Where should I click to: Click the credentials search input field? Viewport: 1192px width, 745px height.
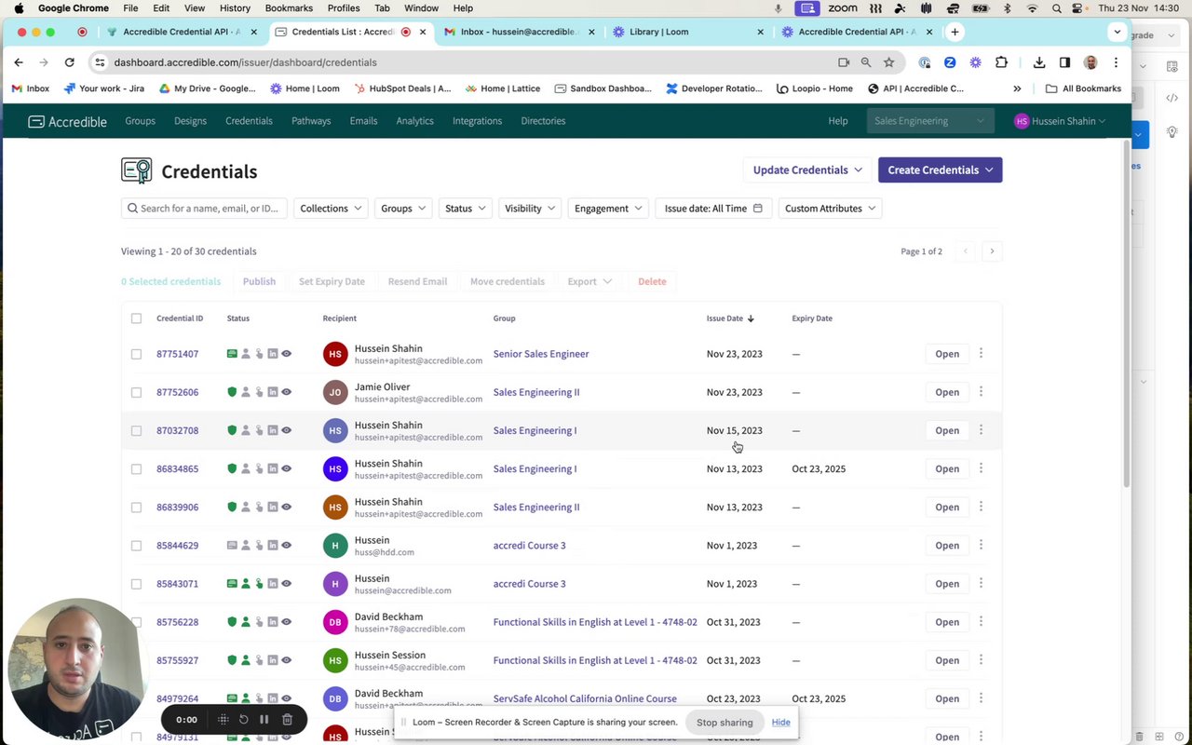click(x=204, y=209)
